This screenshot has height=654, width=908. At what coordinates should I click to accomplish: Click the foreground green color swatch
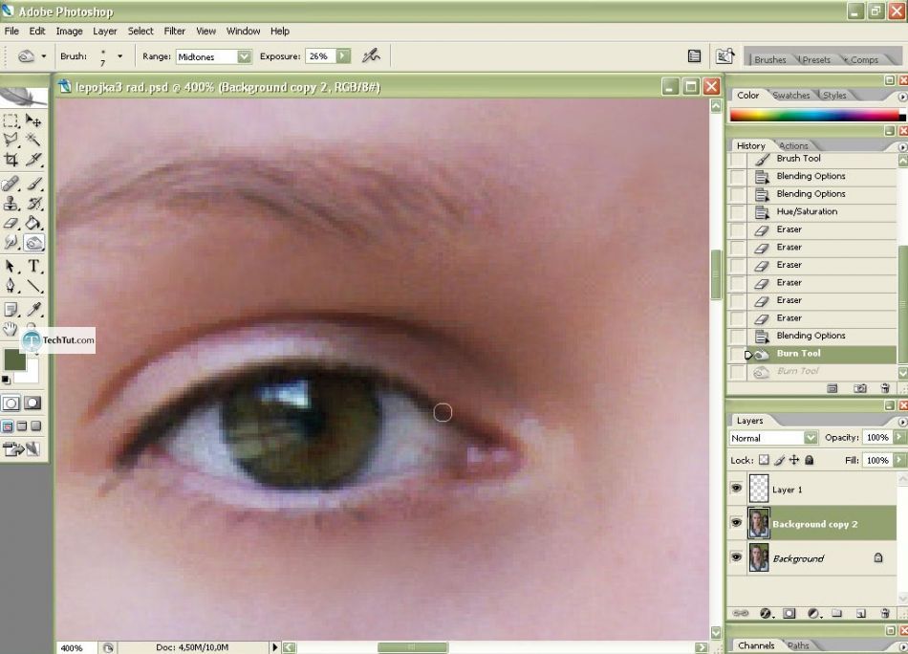coord(14,360)
